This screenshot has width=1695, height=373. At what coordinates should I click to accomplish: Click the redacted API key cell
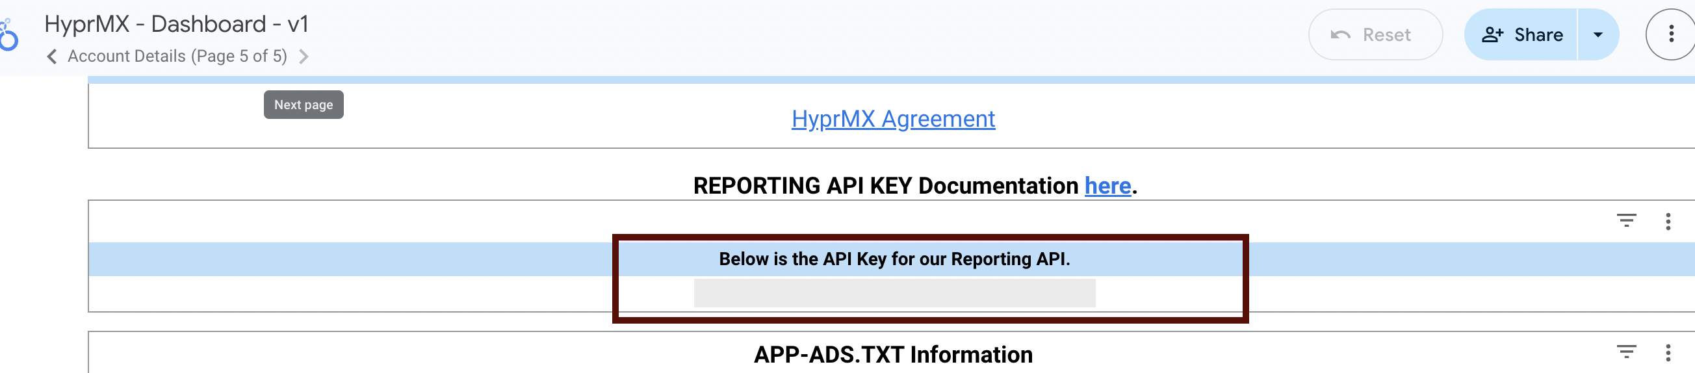pos(894,292)
